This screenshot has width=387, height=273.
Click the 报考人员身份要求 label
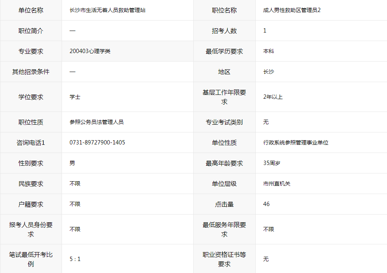[31, 229]
